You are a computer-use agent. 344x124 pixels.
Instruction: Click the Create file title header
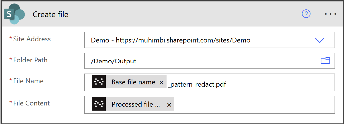[50, 14]
